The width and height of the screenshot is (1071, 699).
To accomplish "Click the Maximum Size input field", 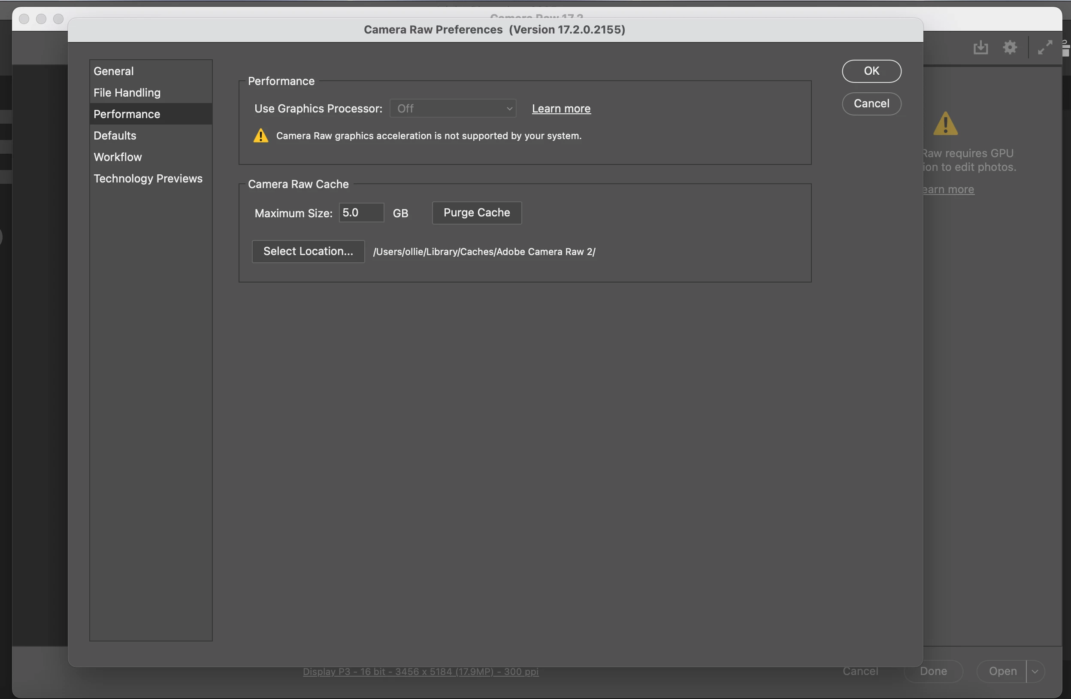I will (361, 213).
